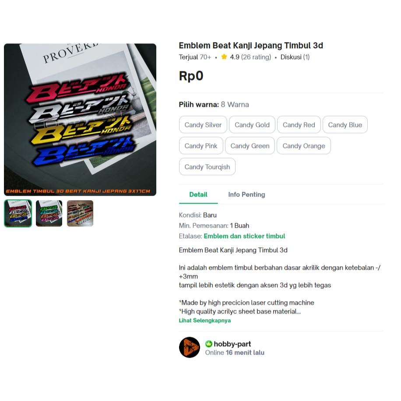Choose the Candy Silver color option
This screenshot has width=401, height=401.
pos(203,125)
